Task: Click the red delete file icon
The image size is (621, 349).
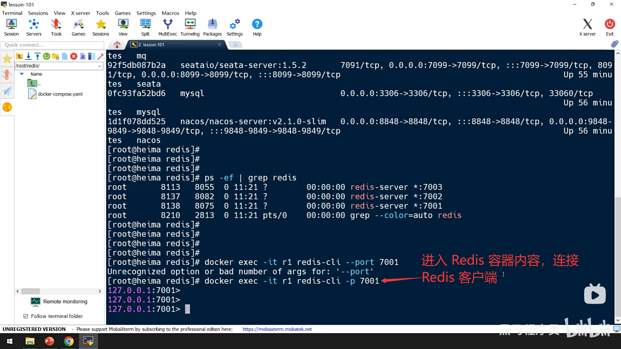Action: pyautogui.click(x=74, y=57)
